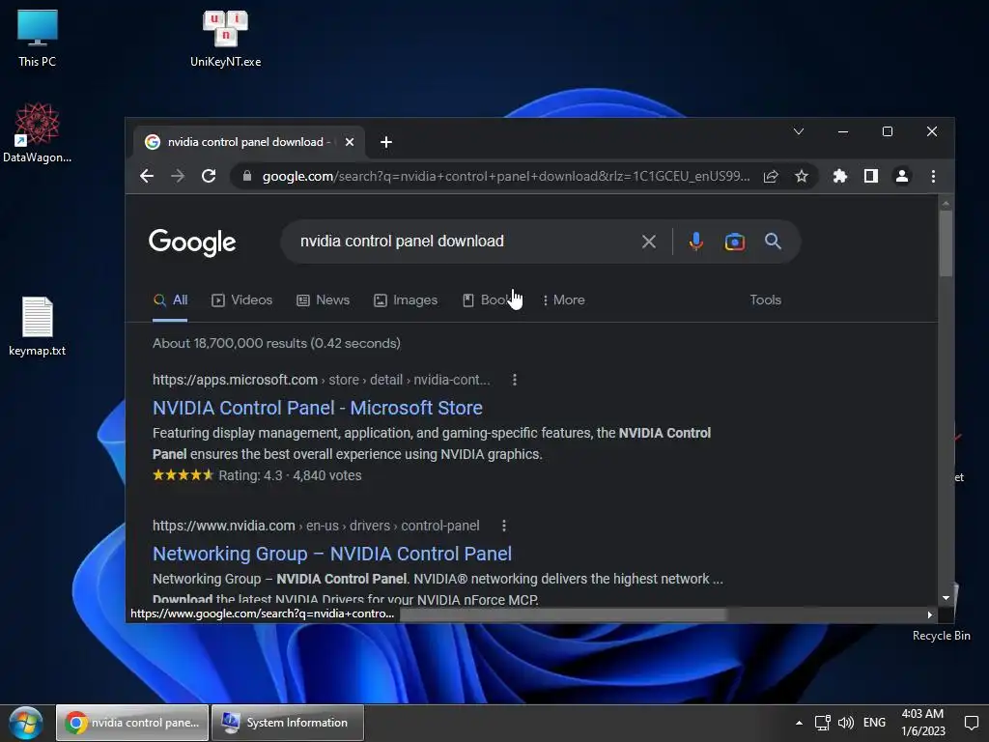Click the Rating: 4.3 · 4,840 votes text
The image size is (989, 742).
[x=290, y=475]
